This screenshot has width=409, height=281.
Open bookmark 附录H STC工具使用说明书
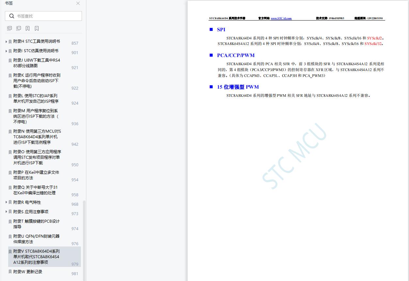click(x=37, y=41)
